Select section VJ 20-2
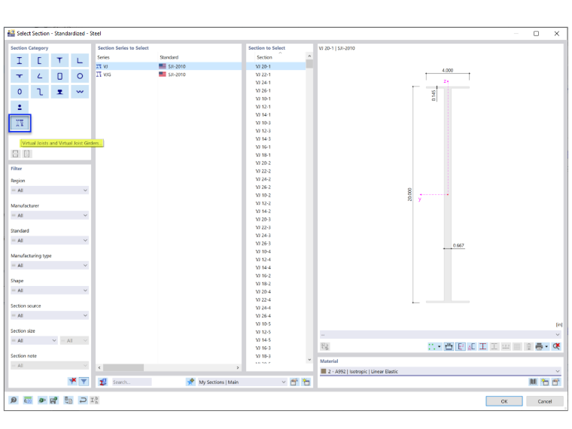The image size is (572, 429). pos(263,163)
